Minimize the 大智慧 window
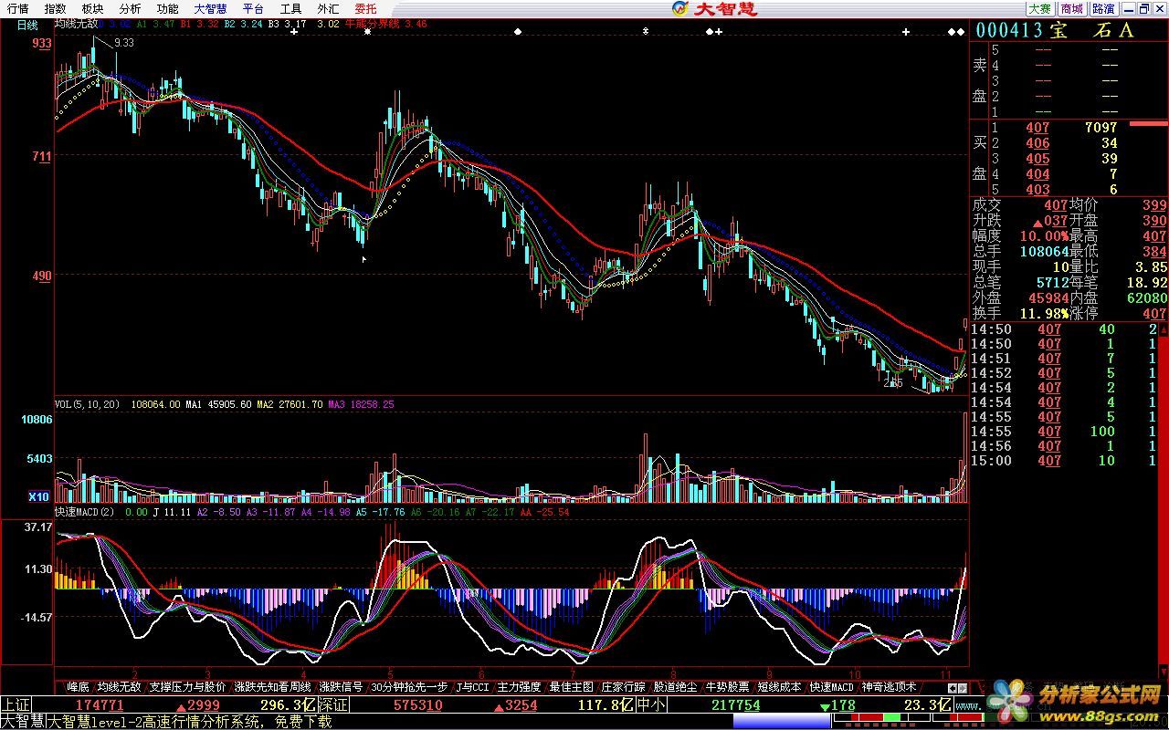This screenshot has height=730, width=1169. point(1129,8)
